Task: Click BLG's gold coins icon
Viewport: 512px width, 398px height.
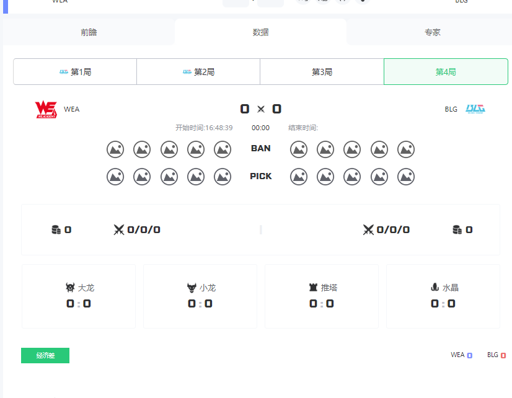Action: [x=457, y=230]
